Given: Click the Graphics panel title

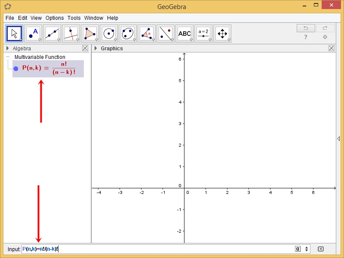Looking at the screenshot, I should [x=112, y=49].
